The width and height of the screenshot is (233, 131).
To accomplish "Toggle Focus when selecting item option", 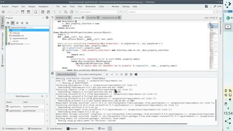I will [90, 74].
